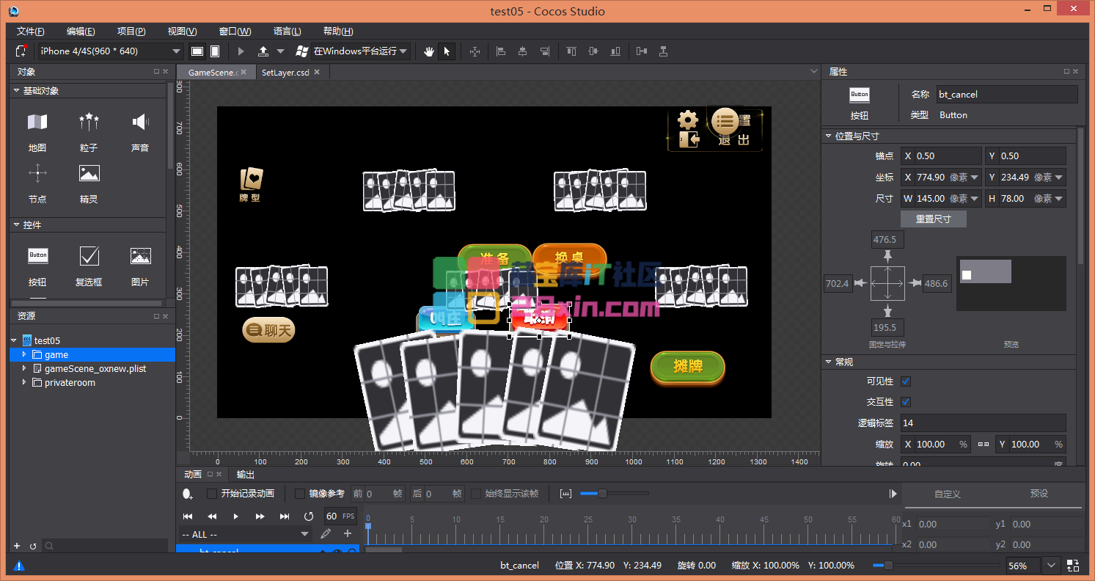Screen dimensions: 1095x581
Task: Click the align bottom icon
Action: (615, 51)
